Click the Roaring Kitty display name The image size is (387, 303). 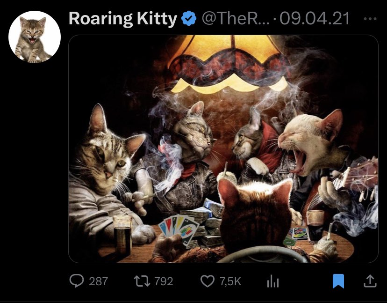click(122, 19)
